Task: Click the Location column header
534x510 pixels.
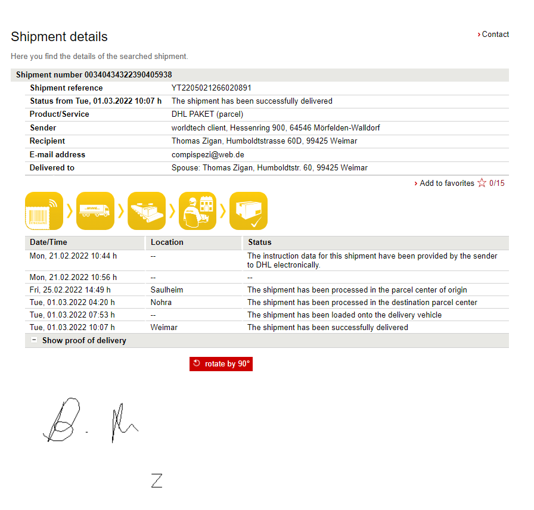Action: pos(167,242)
